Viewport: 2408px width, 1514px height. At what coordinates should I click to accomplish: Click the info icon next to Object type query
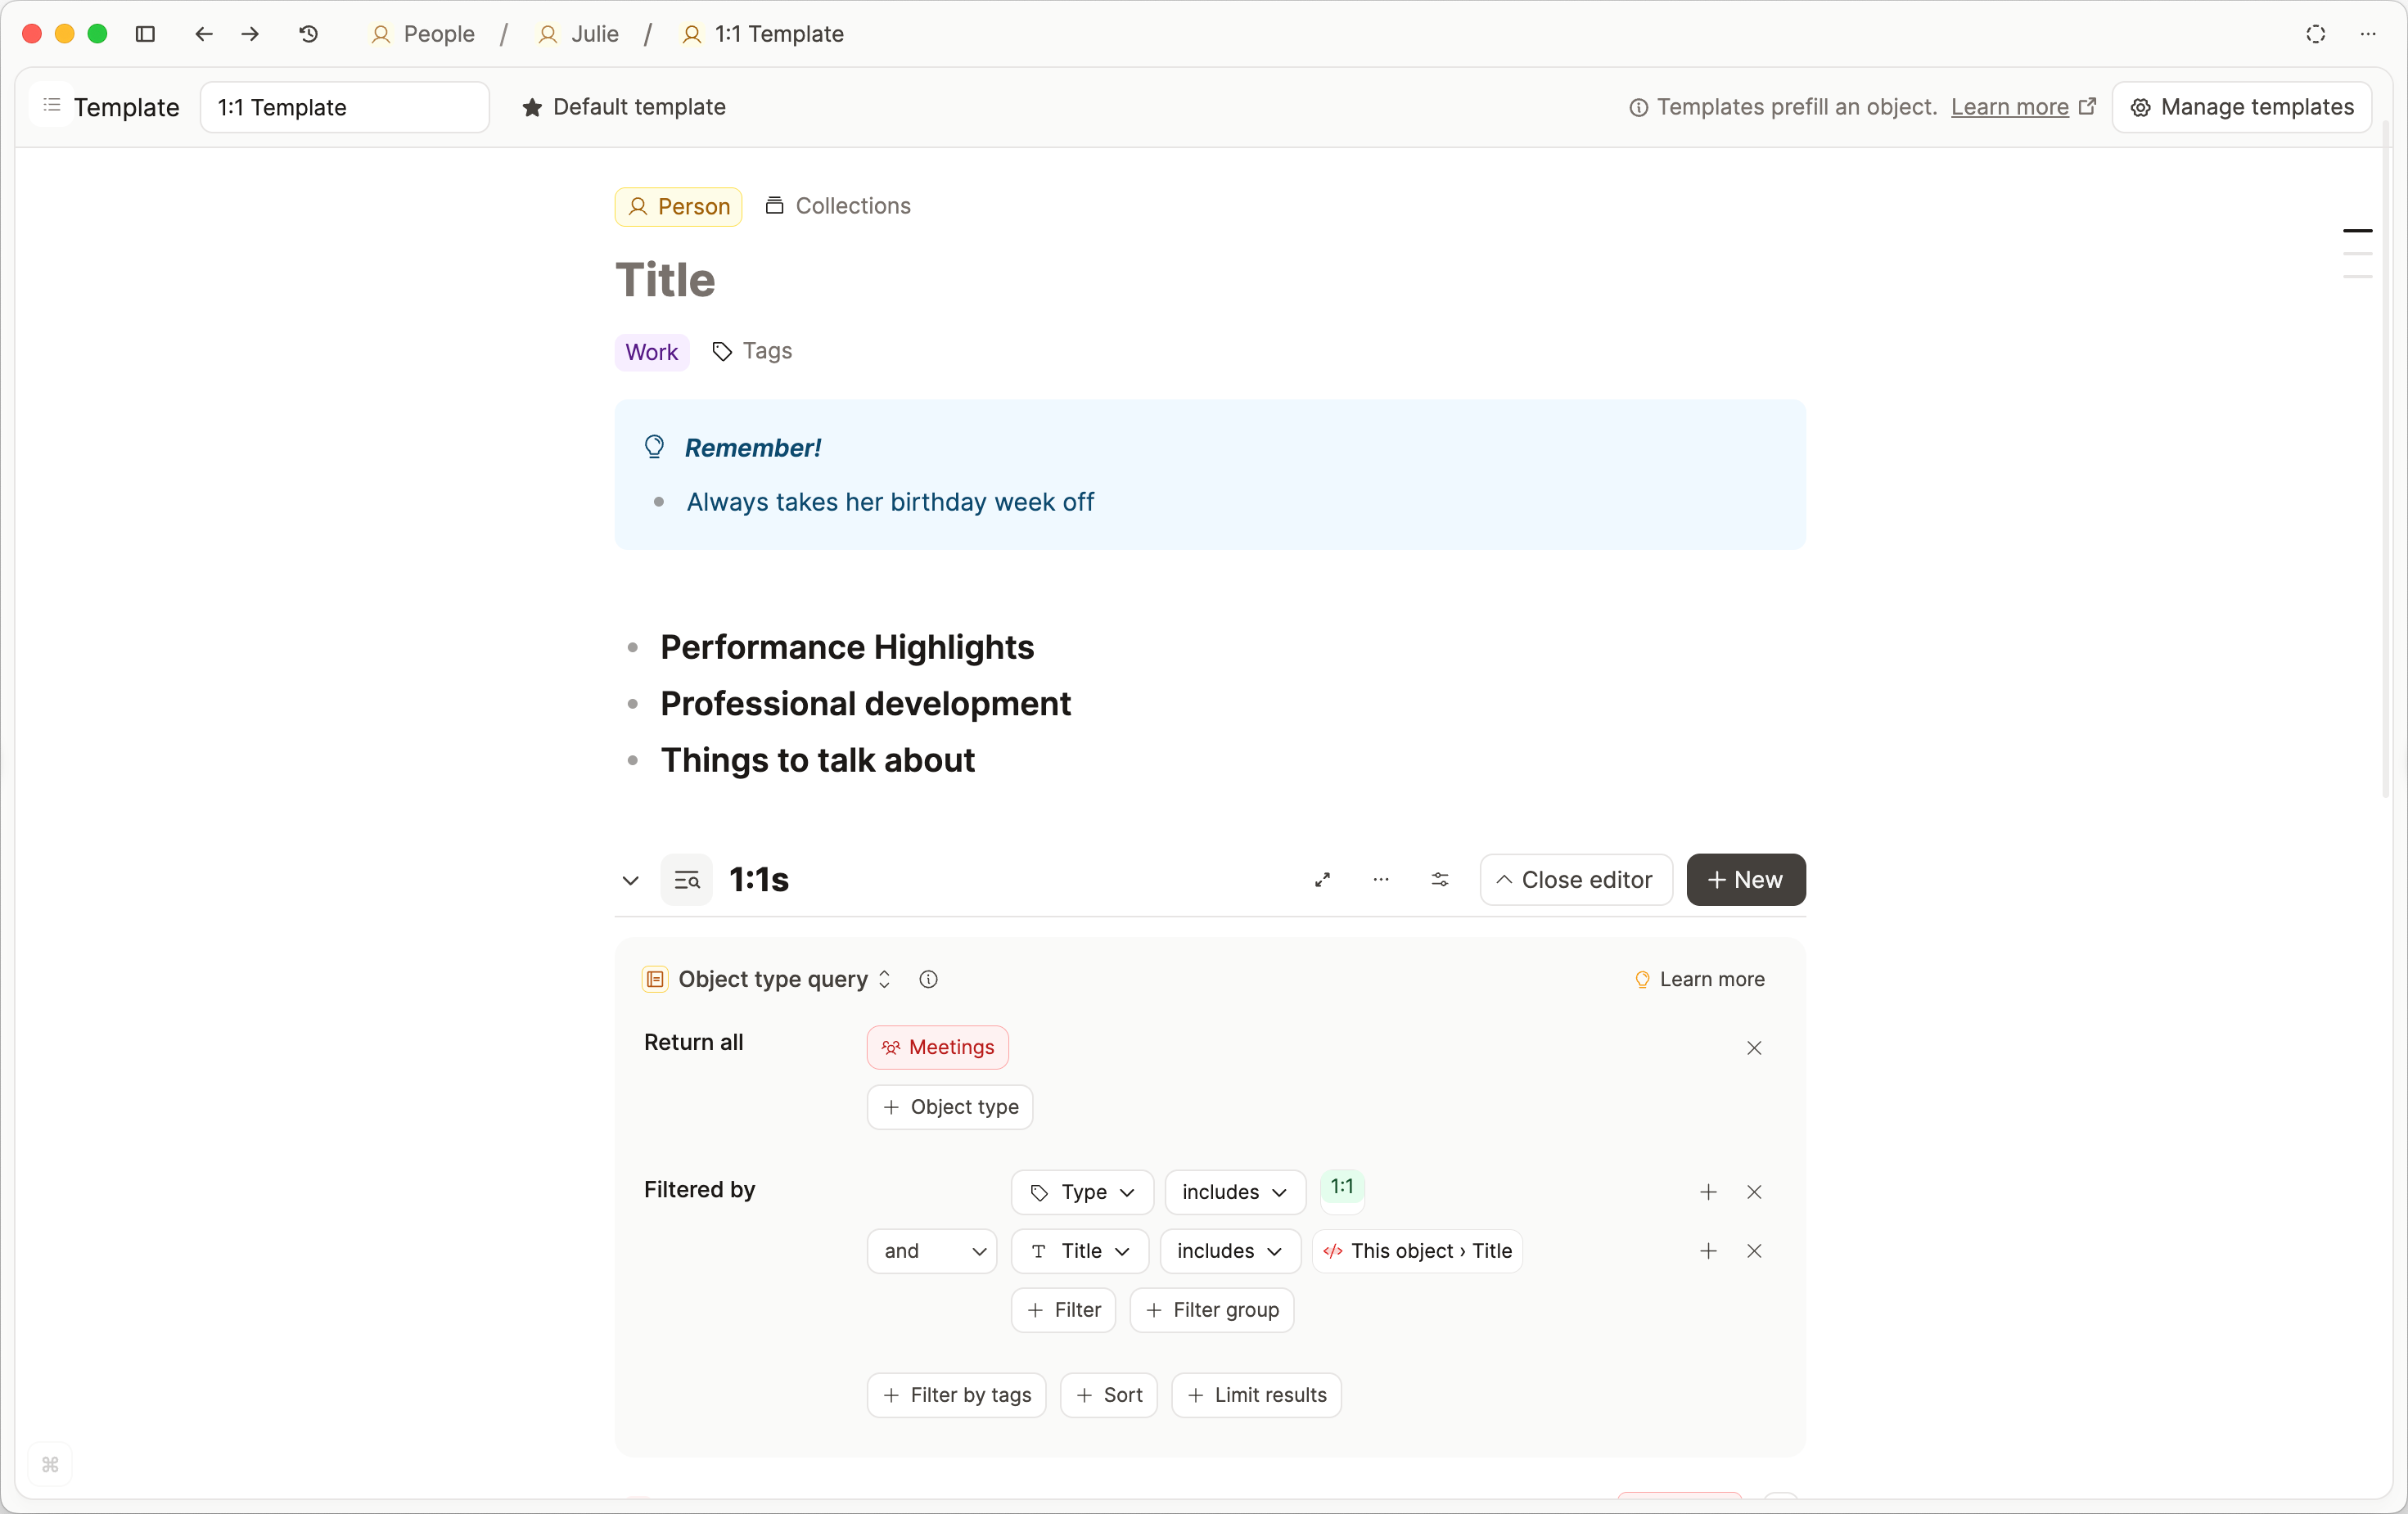pyautogui.click(x=928, y=979)
